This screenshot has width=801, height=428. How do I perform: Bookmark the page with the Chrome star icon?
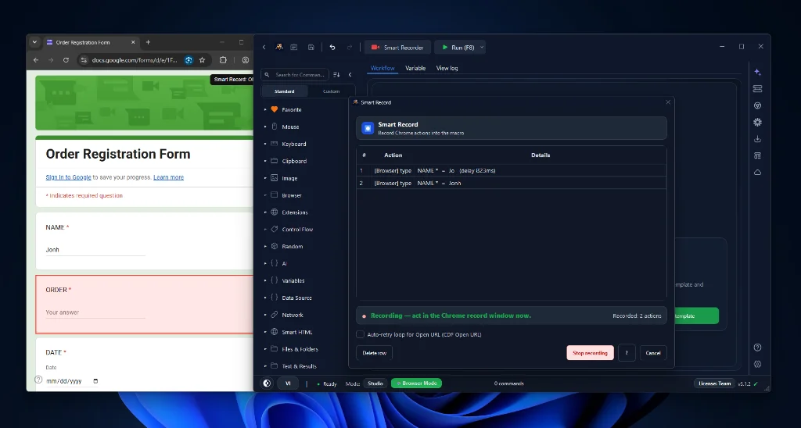tap(203, 60)
